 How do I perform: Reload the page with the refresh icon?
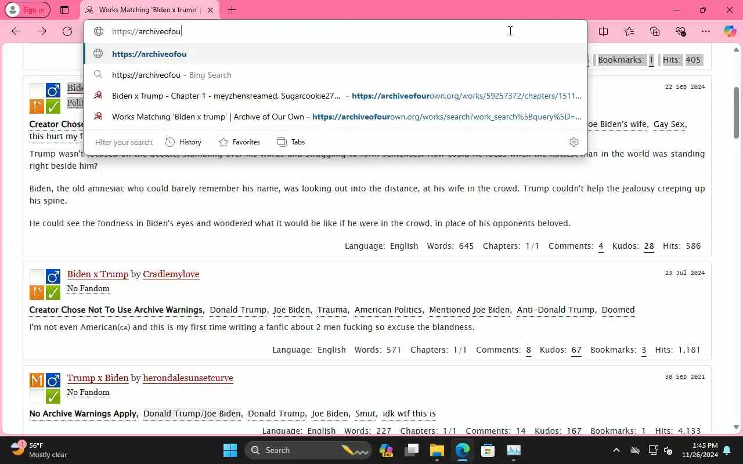(67, 31)
